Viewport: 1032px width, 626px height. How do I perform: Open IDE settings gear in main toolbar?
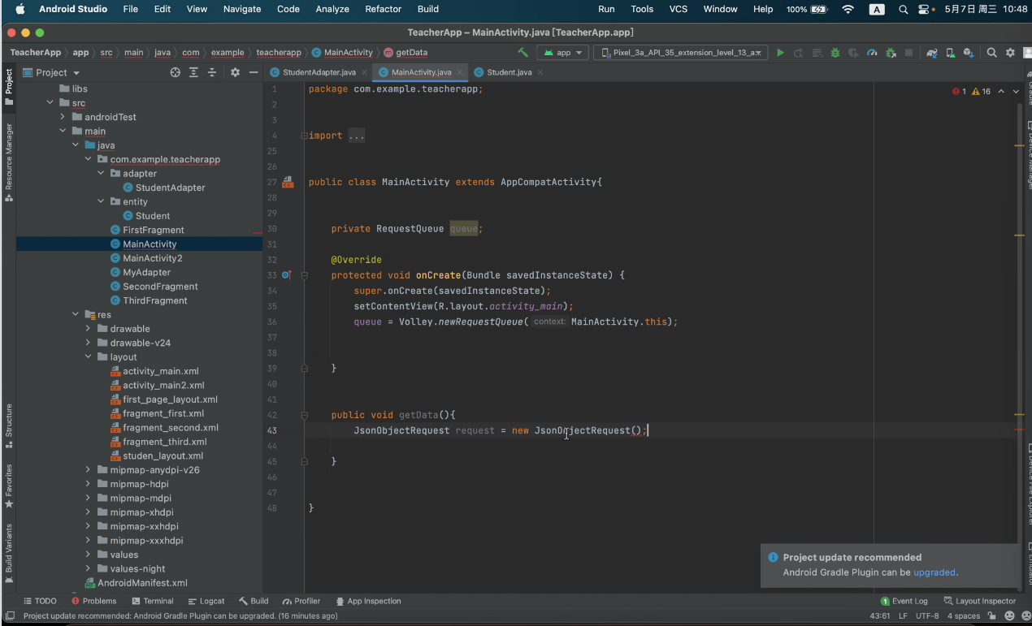click(1010, 53)
